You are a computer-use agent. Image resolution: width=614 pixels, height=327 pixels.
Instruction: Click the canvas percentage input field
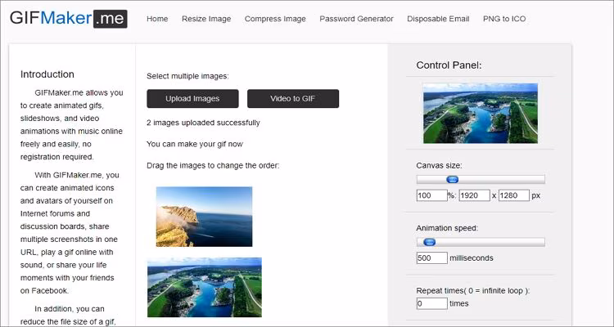pyautogui.click(x=431, y=195)
